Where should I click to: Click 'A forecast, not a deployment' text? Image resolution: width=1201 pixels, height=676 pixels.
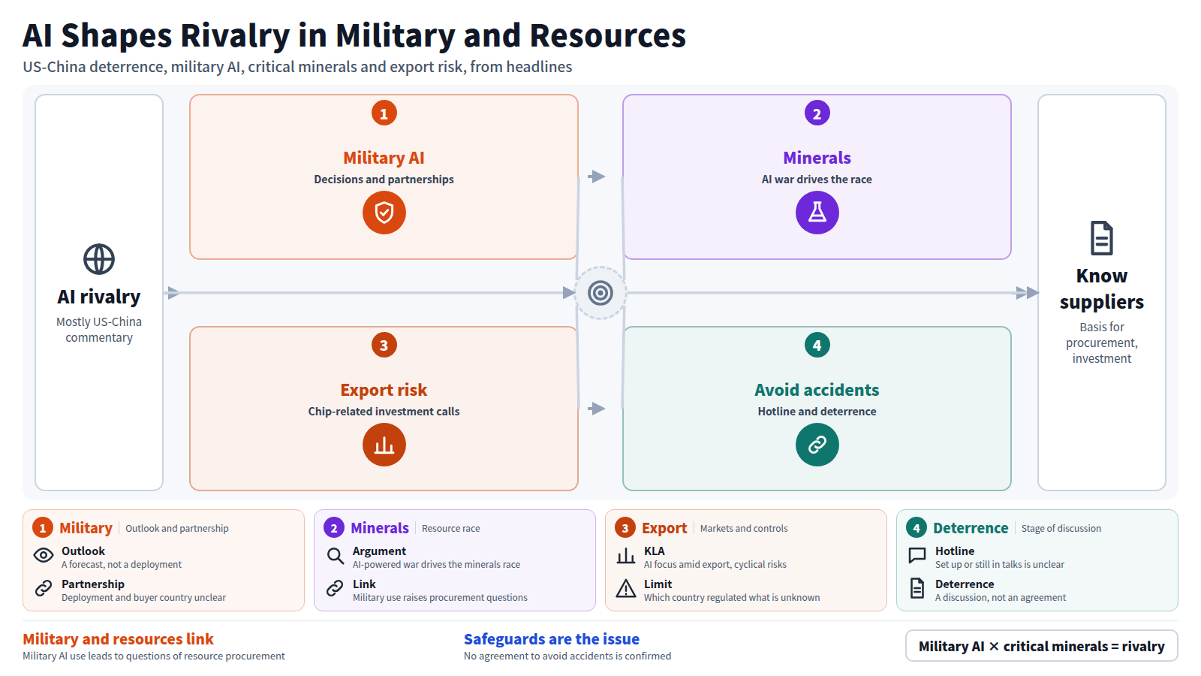point(122,565)
